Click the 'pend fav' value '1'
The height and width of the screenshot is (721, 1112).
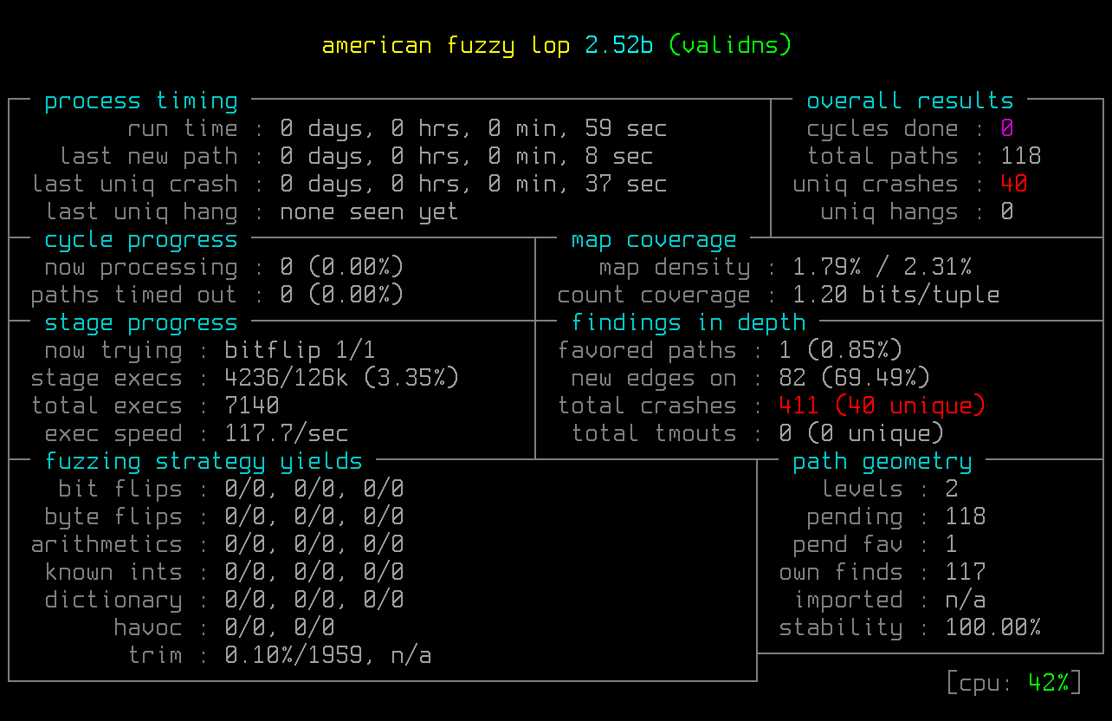(x=952, y=545)
